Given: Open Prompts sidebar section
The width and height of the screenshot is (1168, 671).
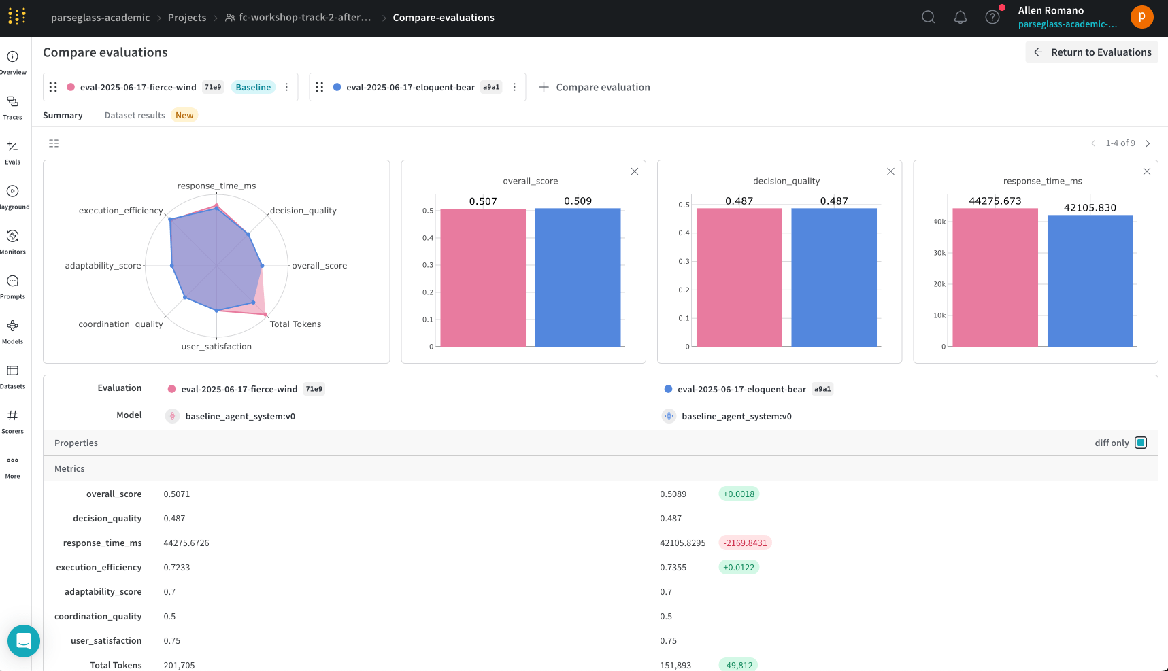Looking at the screenshot, I should (12, 287).
